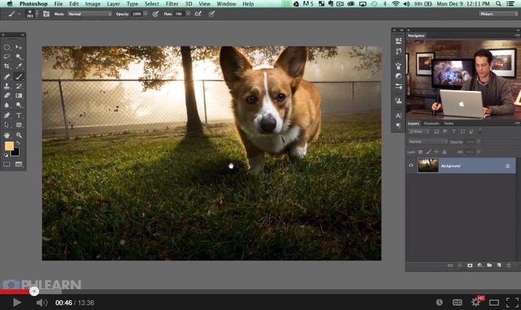The width and height of the screenshot is (521, 310).
Task: Select the Hand tool
Action: click(7, 135)
